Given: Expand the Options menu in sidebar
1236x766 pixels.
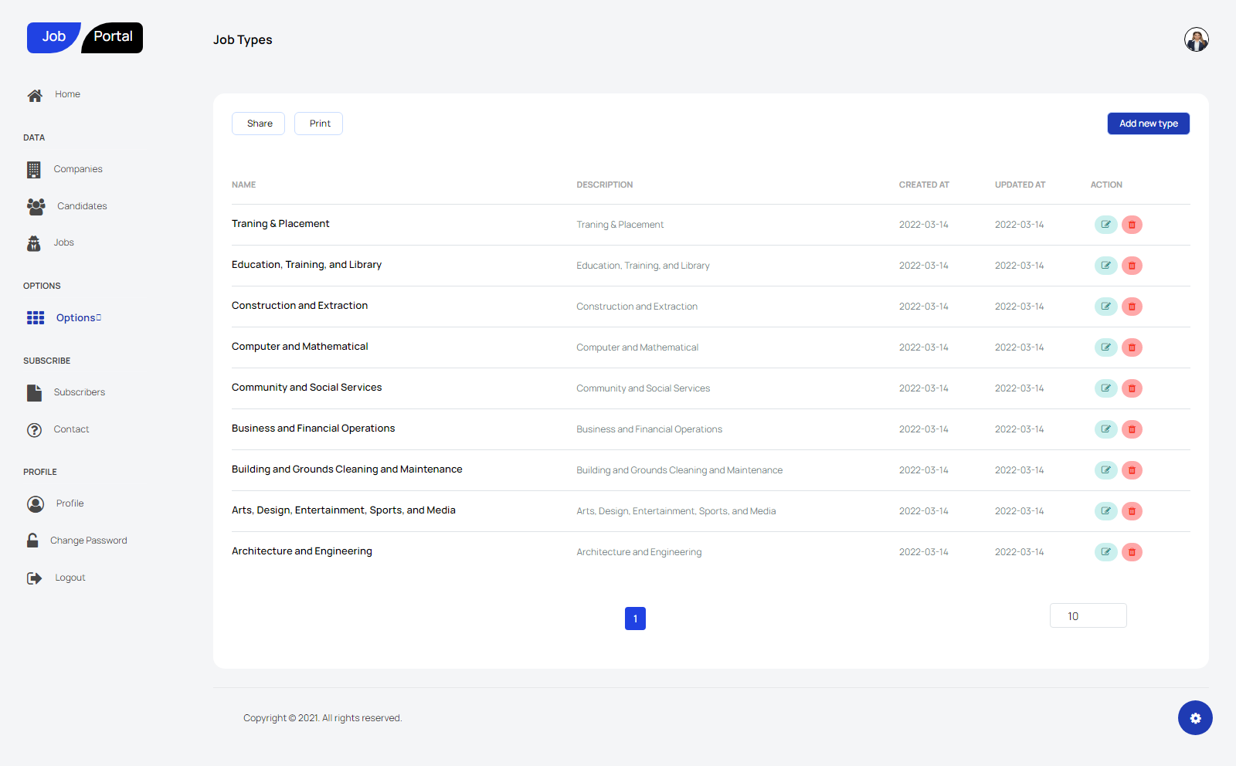Looking at the screenshot, I should pyautogui.click(x=77, y=317).
